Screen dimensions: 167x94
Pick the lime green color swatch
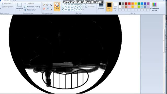click(x=139, y=7)
